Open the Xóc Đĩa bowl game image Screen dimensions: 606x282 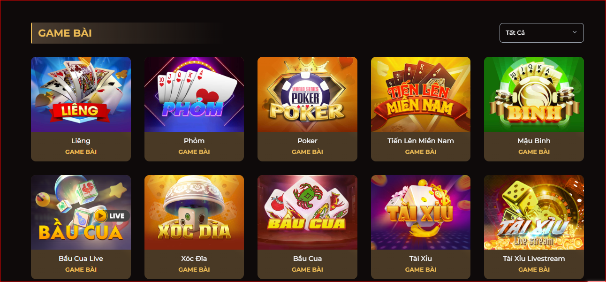tap(194, 213)
